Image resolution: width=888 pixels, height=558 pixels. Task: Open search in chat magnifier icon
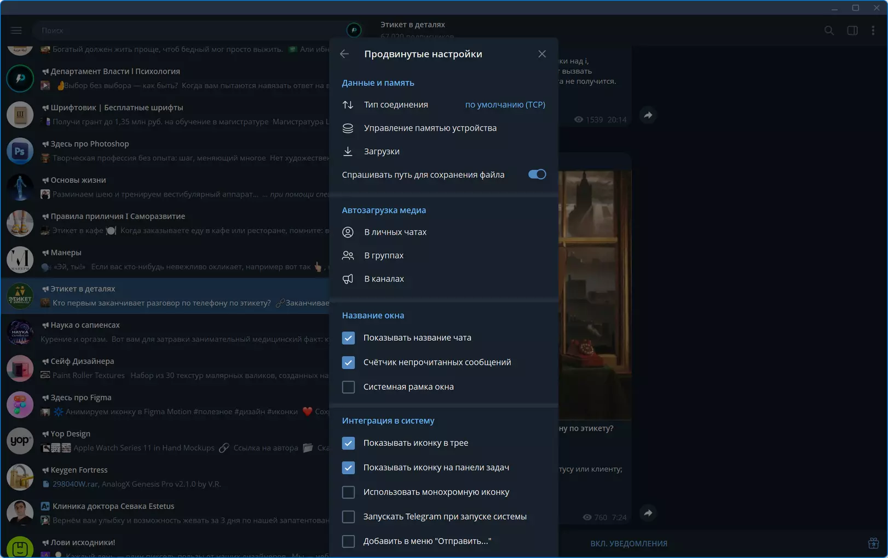pyautogui.click(x=829, y=31)
